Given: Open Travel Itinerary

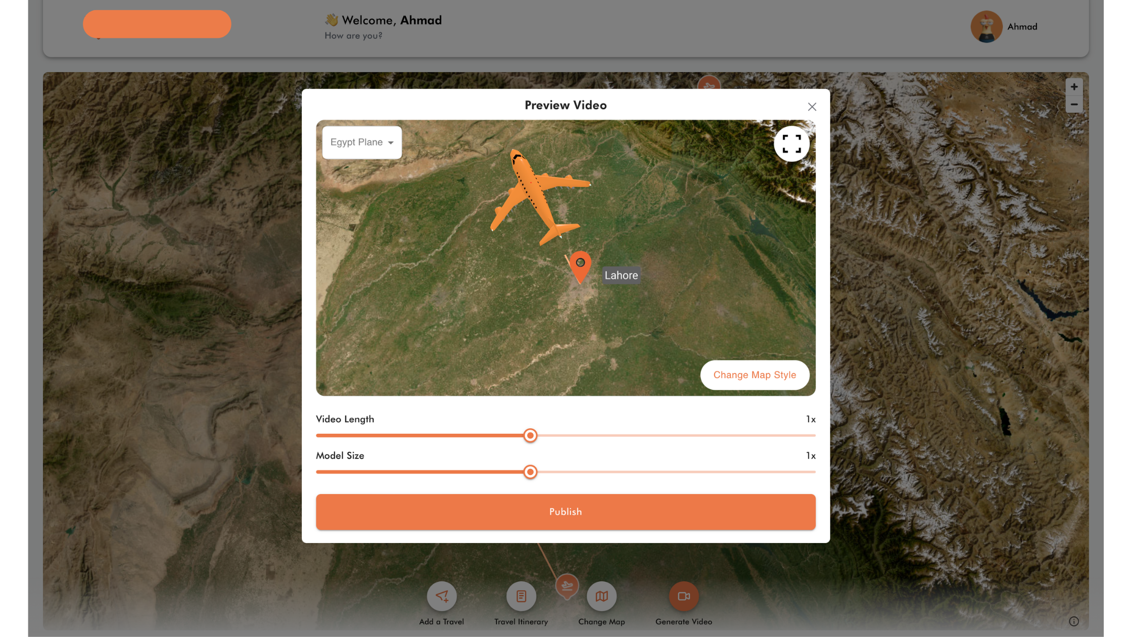Looking at the screenshot, I should 521,596.
